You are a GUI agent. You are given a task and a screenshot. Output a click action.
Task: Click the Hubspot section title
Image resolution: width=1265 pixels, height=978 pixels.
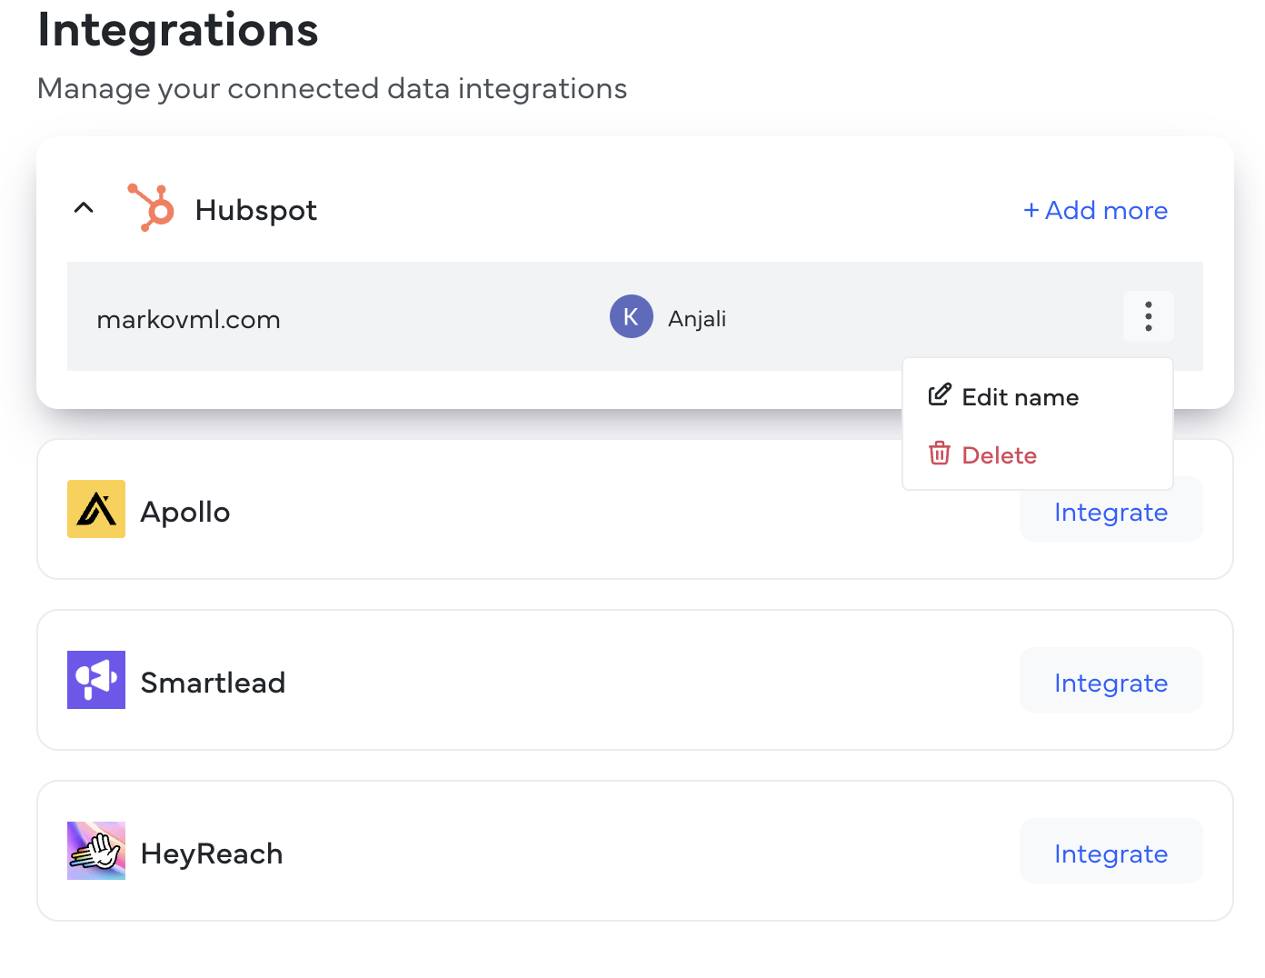[x=255, y=210]
